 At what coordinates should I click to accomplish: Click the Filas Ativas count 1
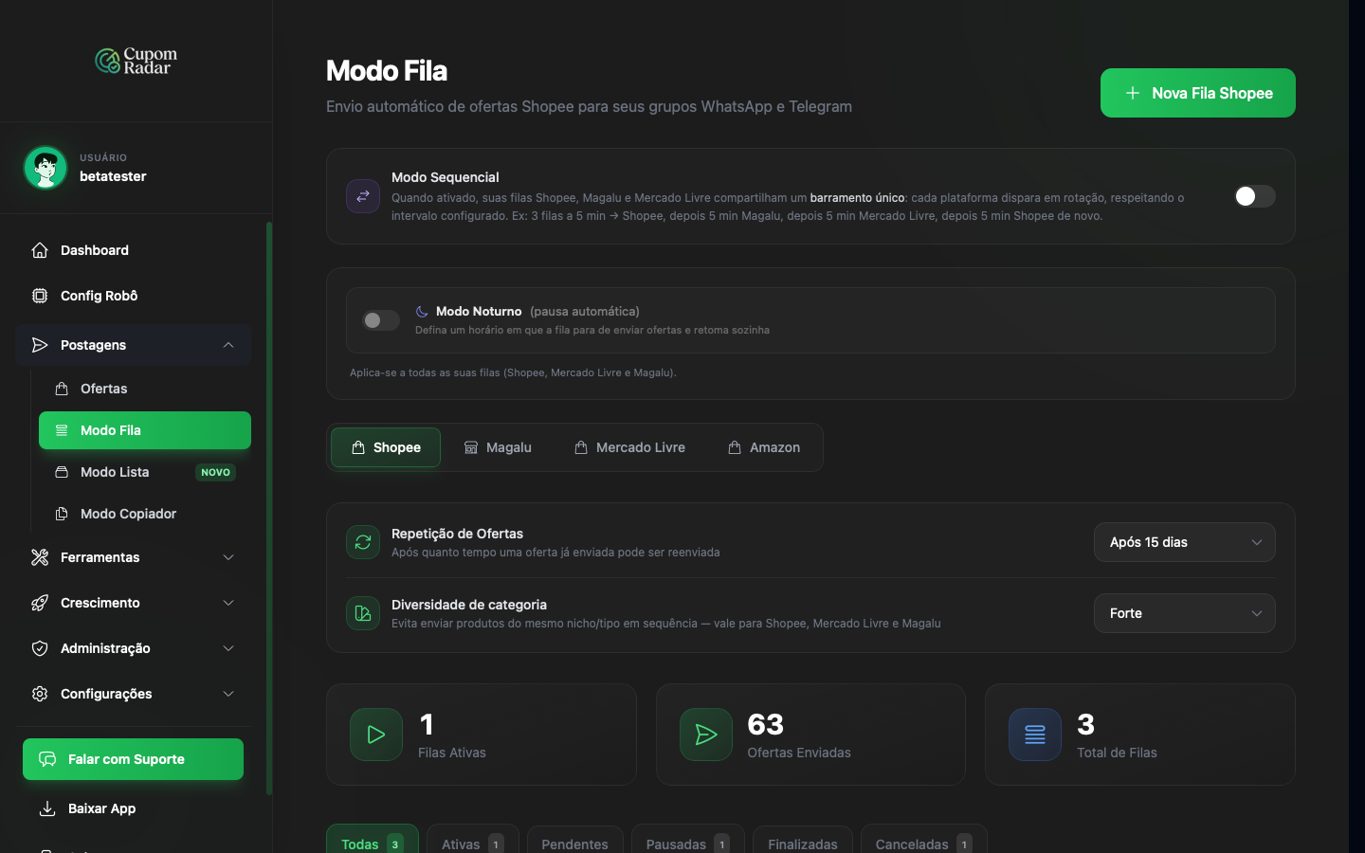point(427,724)
